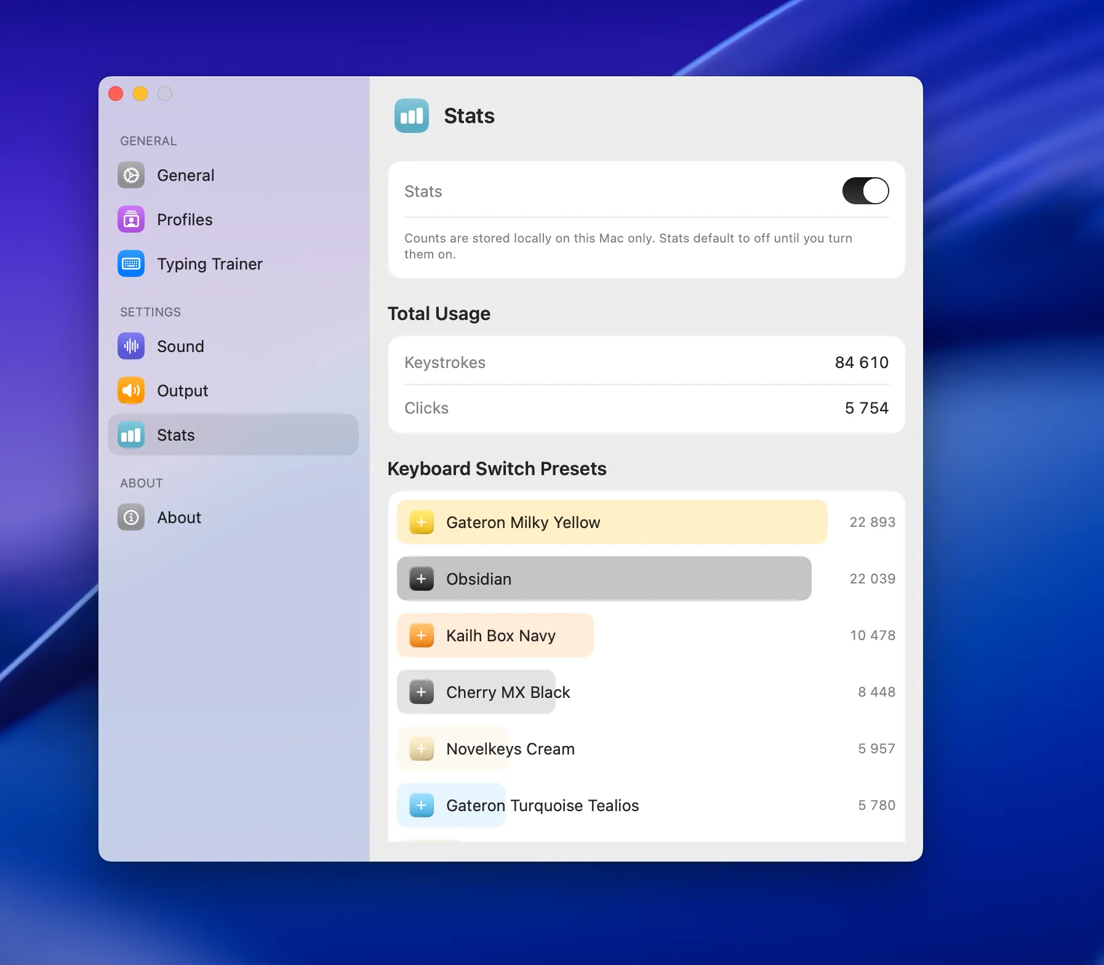The image size is (1104, 965).
Task: Click the Typing Trainer keyboard icon
Action: click(x=131, y=264)
